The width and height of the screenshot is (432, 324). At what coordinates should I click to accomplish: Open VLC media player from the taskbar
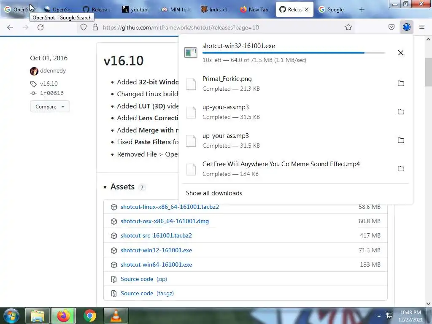[x=116, y=316]
